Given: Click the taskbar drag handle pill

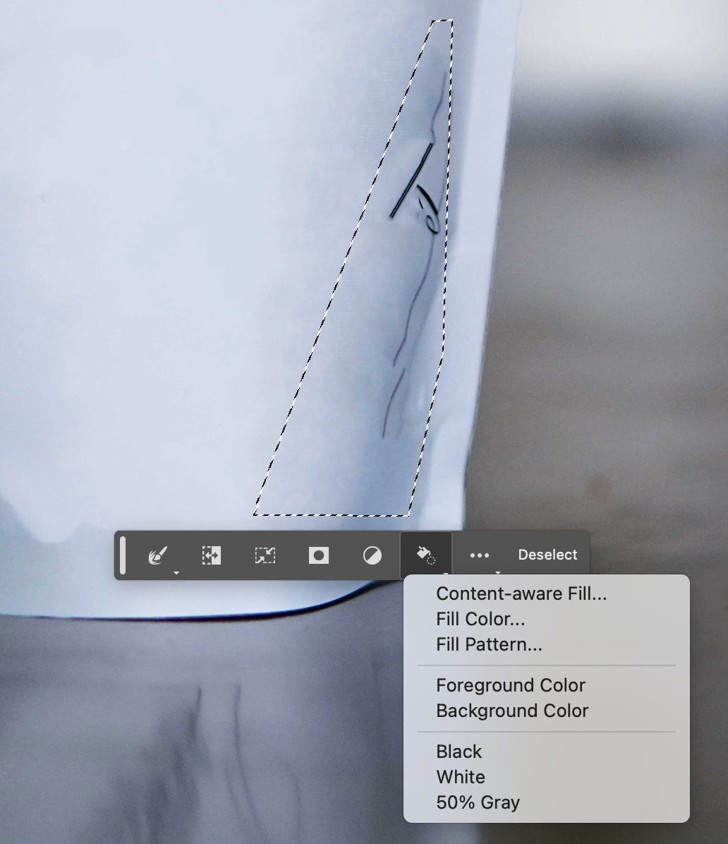Looking at the screenshot, I should click(123, 555).
